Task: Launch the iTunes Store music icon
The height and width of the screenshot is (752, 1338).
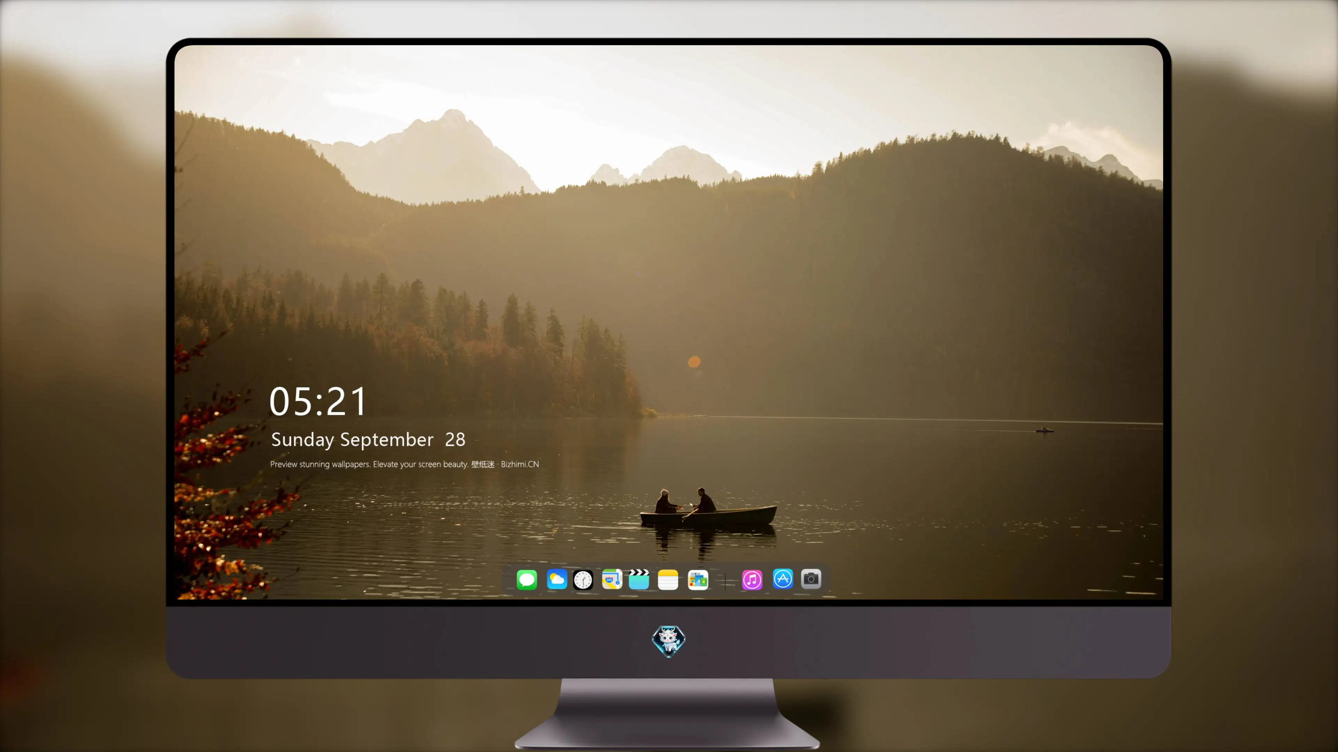Action: click(752, 579)
